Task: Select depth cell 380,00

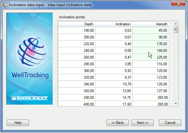Action: 77,97
